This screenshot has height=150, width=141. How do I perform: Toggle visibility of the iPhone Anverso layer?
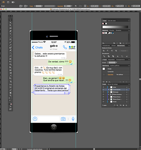tap(103, 94)
